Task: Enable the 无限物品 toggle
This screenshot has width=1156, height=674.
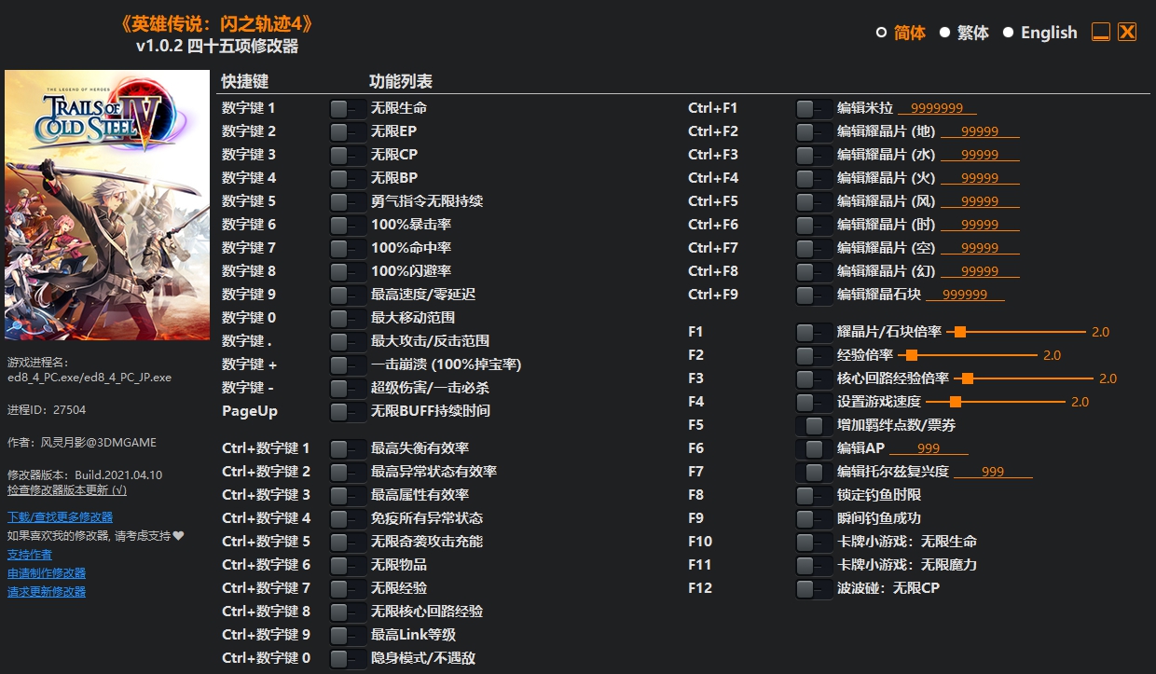Action: [348, 565]
